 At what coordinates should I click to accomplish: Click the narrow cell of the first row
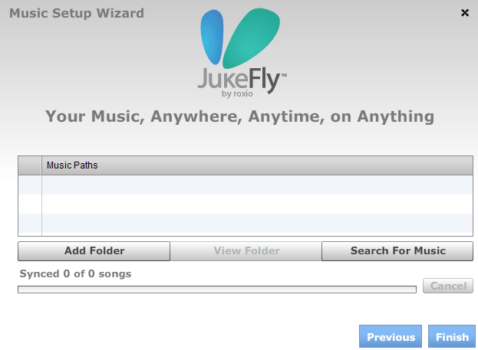[30, 185]
